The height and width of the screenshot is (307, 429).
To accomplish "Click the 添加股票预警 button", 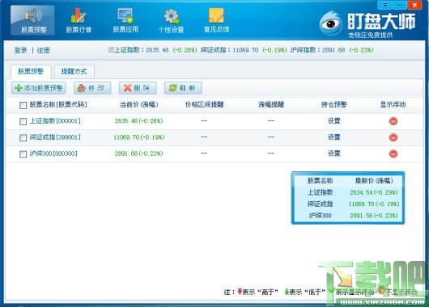I will 39,88.
